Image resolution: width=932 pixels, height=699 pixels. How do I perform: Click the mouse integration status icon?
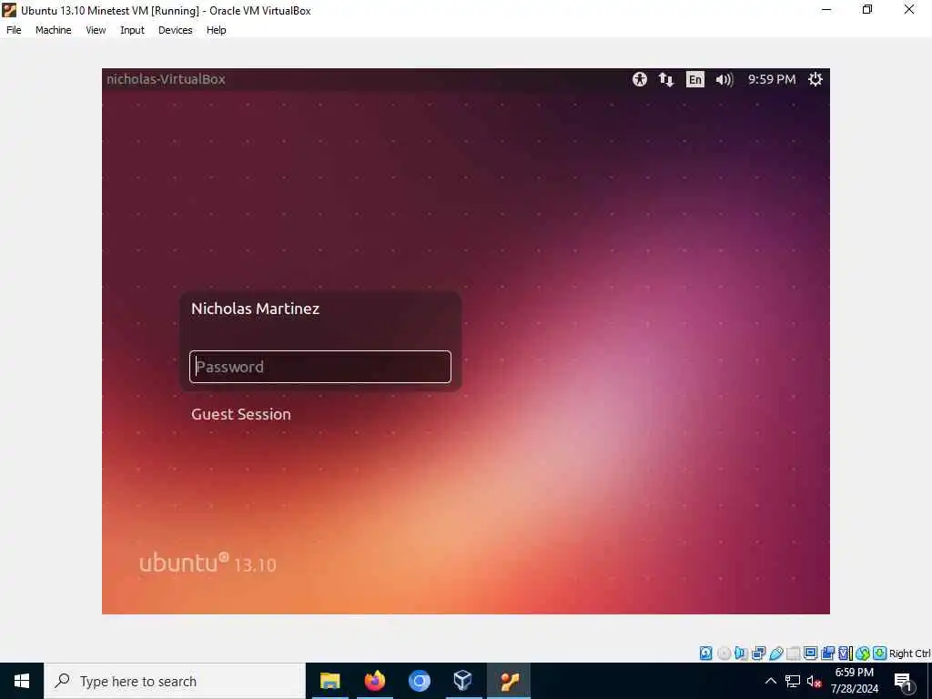863,653
